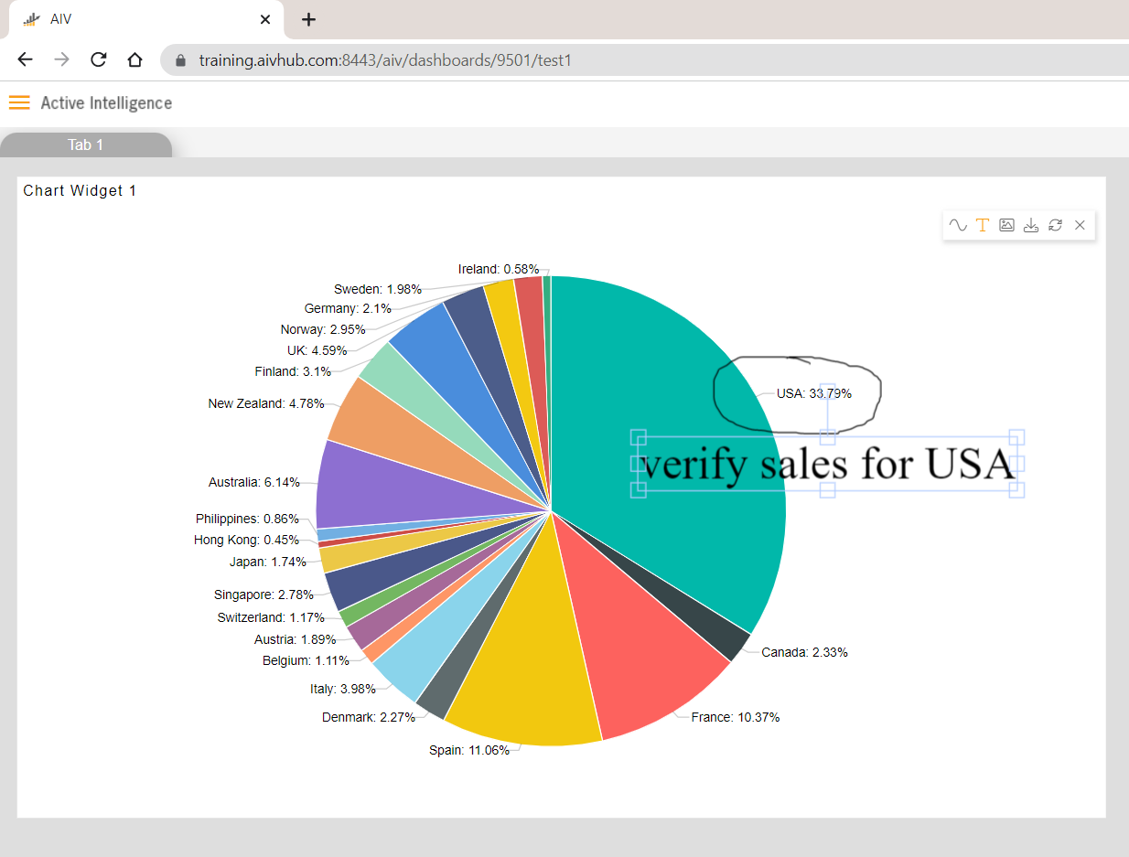Click the 'Australia: 6.14%' label
1129x857 pixels.
click(254, 482)
